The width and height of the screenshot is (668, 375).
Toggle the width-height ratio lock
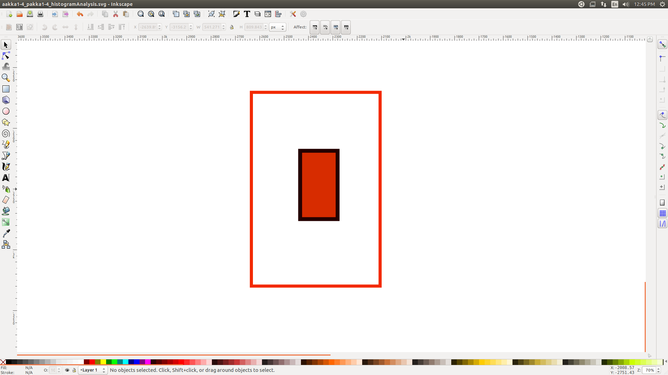click(232, 27)
